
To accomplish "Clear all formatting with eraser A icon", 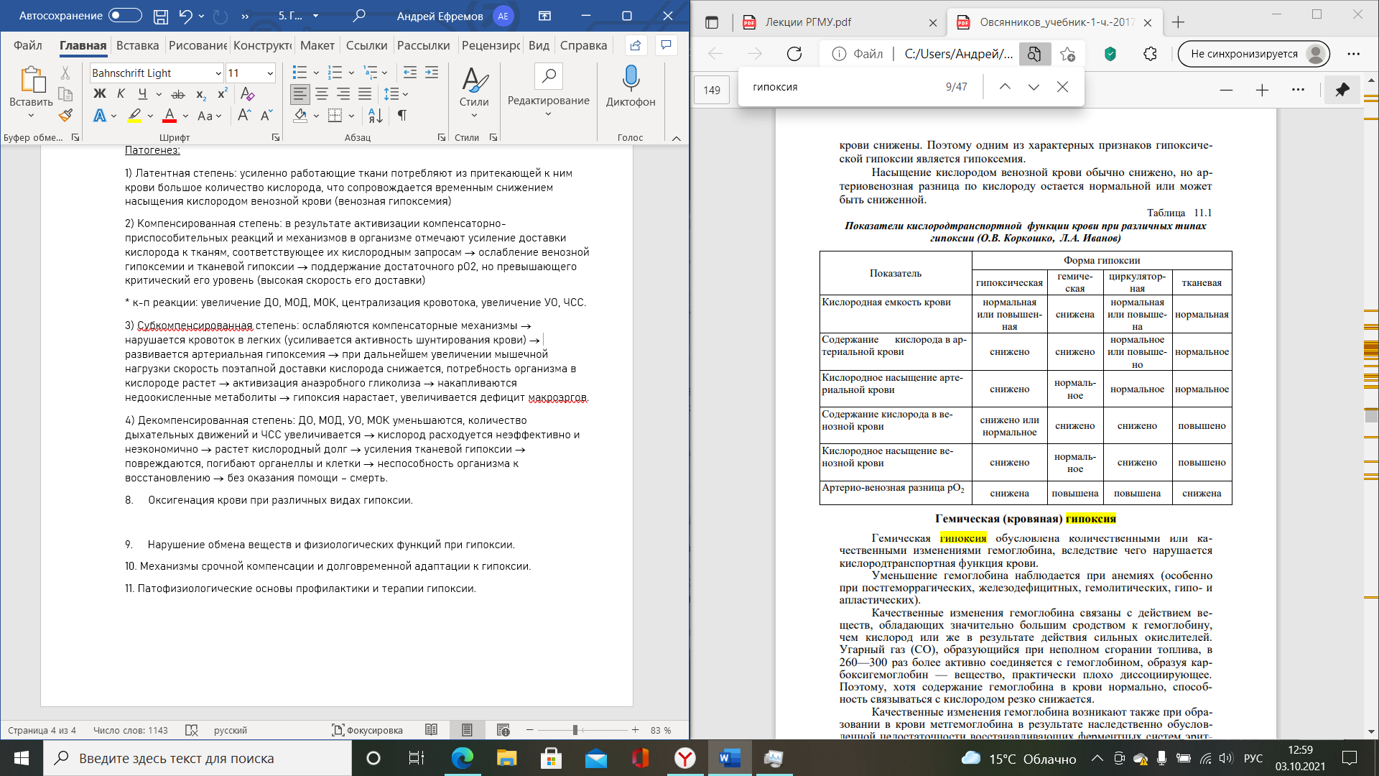I will pyautogui.click(x=247, y=94).
